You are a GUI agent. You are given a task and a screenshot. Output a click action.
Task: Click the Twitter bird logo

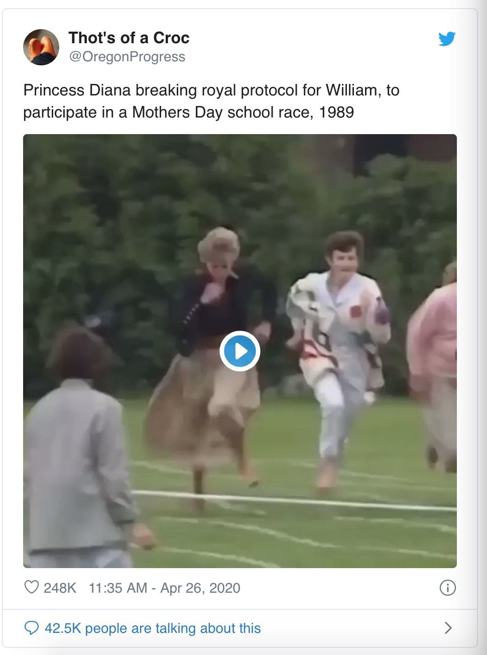coord(446,39)
